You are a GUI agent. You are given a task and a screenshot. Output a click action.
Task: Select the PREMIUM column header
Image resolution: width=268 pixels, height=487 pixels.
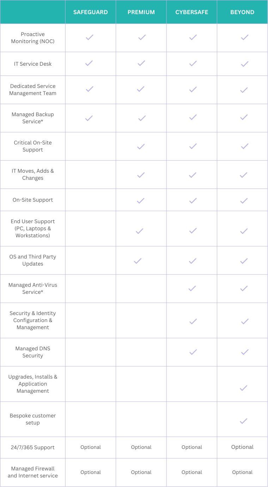tap(141, 12)
